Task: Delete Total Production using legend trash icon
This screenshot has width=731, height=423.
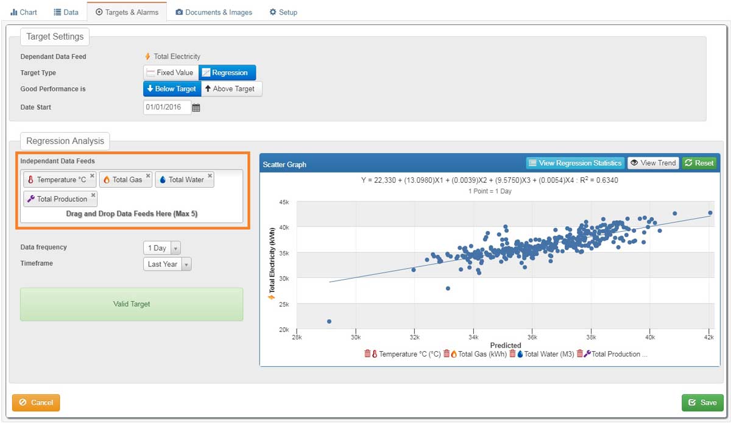Action: pyautogui.click(x=580, y=354)
